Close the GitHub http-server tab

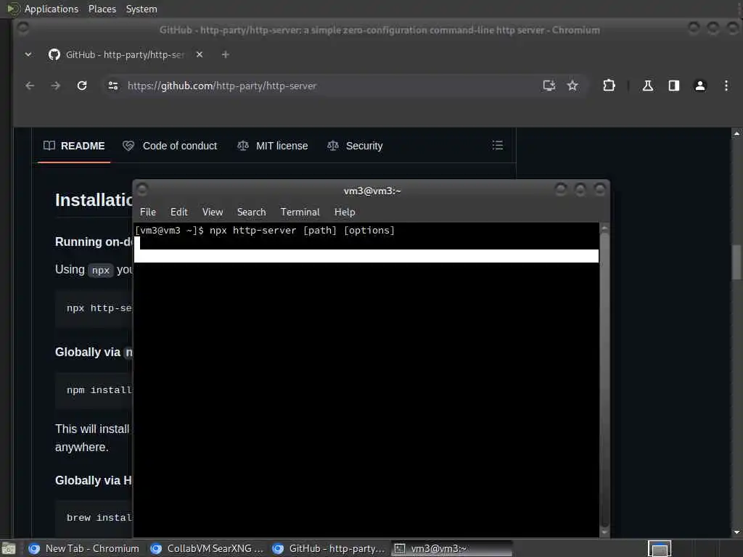[200, 54]
